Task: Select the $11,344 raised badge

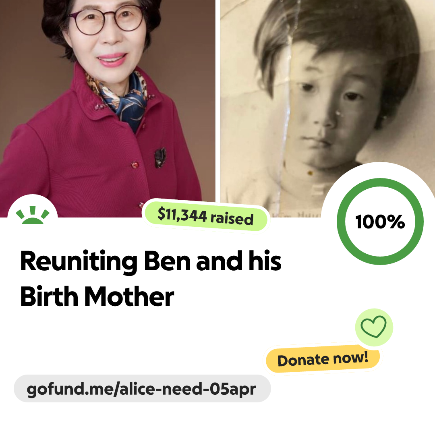Action: (x=205, y=216)
